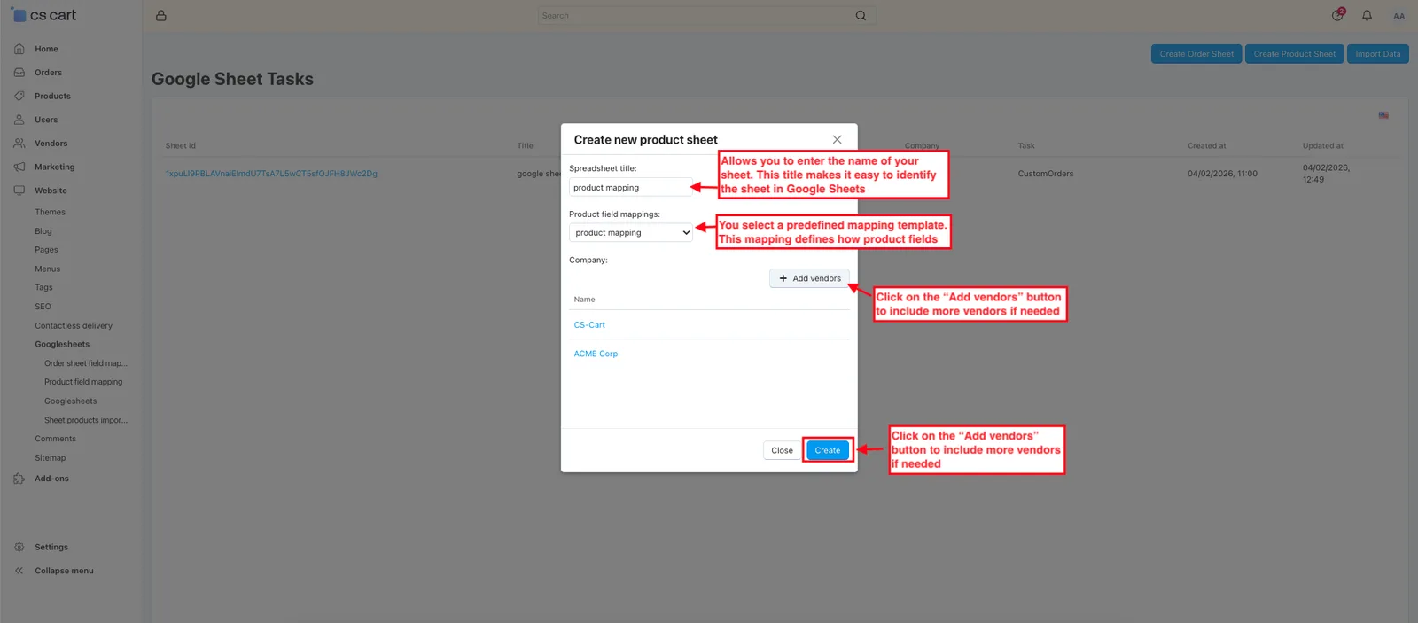Focus the Spreadsheet title input field
Image resolution: width=1418 pixels, height=623 pixels.
click(x=630, y=188)
